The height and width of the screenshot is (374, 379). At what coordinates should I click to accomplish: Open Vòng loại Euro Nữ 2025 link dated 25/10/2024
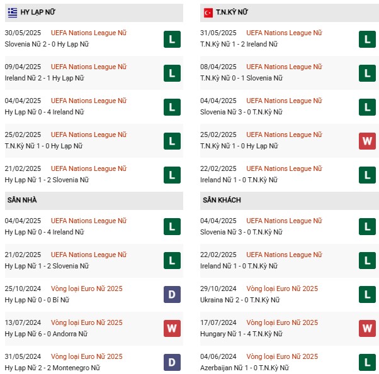86,289
